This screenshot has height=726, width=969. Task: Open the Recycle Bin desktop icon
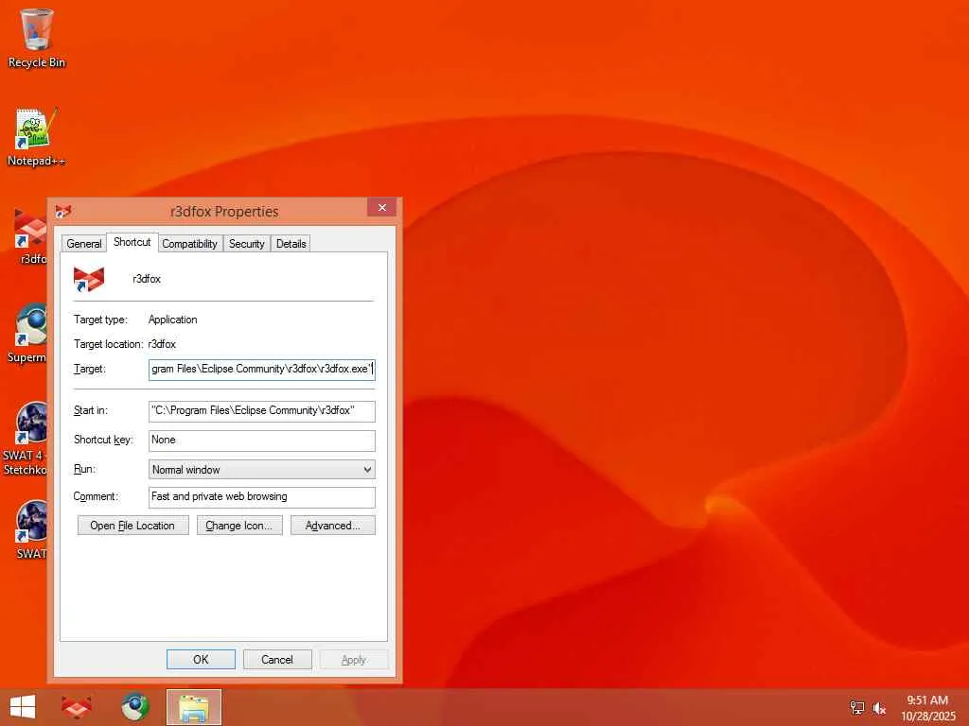click(x=37, y=37)
